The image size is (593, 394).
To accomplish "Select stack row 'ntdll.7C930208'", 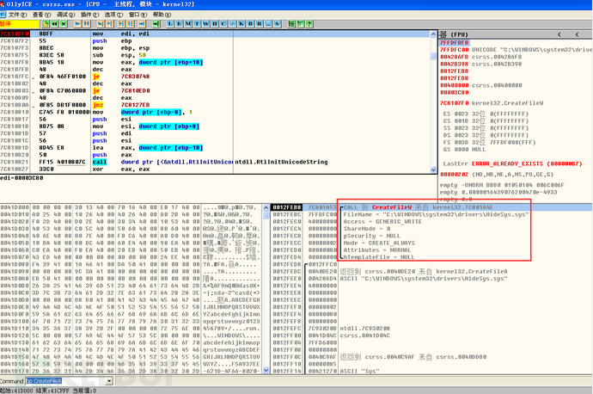I will coord(432,329).
